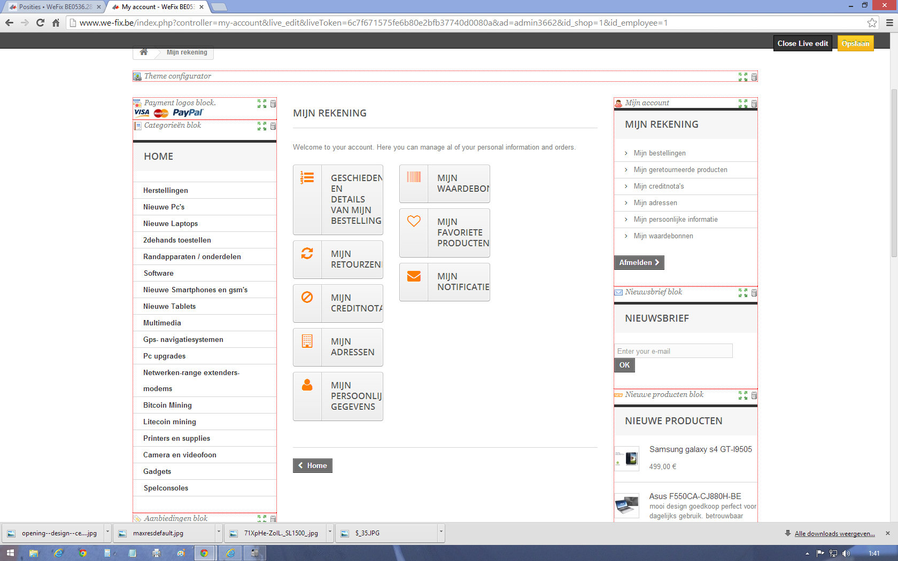The image size is (898, 561).
Task: Click the move icon of Nieuwe producten blok
Action: point(743,395)
